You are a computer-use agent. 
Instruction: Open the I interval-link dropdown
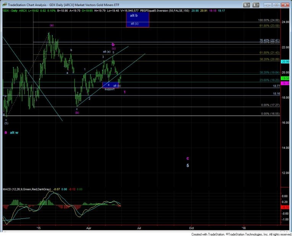pyautogui.click(x=256, y=5)
